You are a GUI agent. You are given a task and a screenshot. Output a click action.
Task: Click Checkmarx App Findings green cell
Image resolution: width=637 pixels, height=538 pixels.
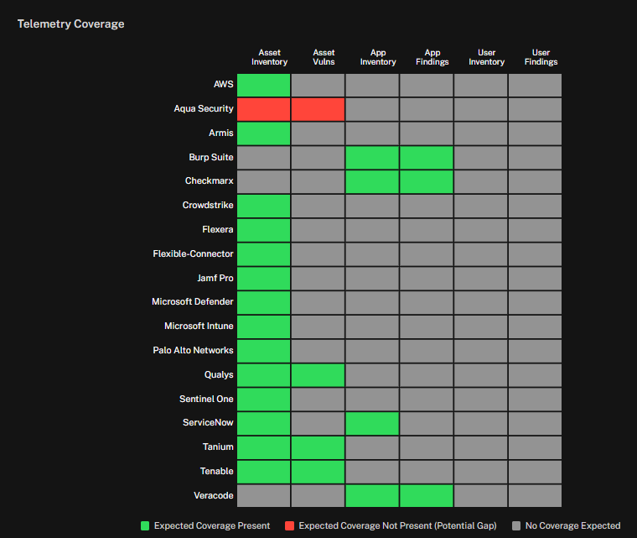426,181
